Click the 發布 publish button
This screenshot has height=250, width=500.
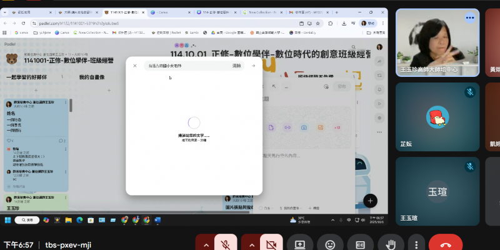341,86
